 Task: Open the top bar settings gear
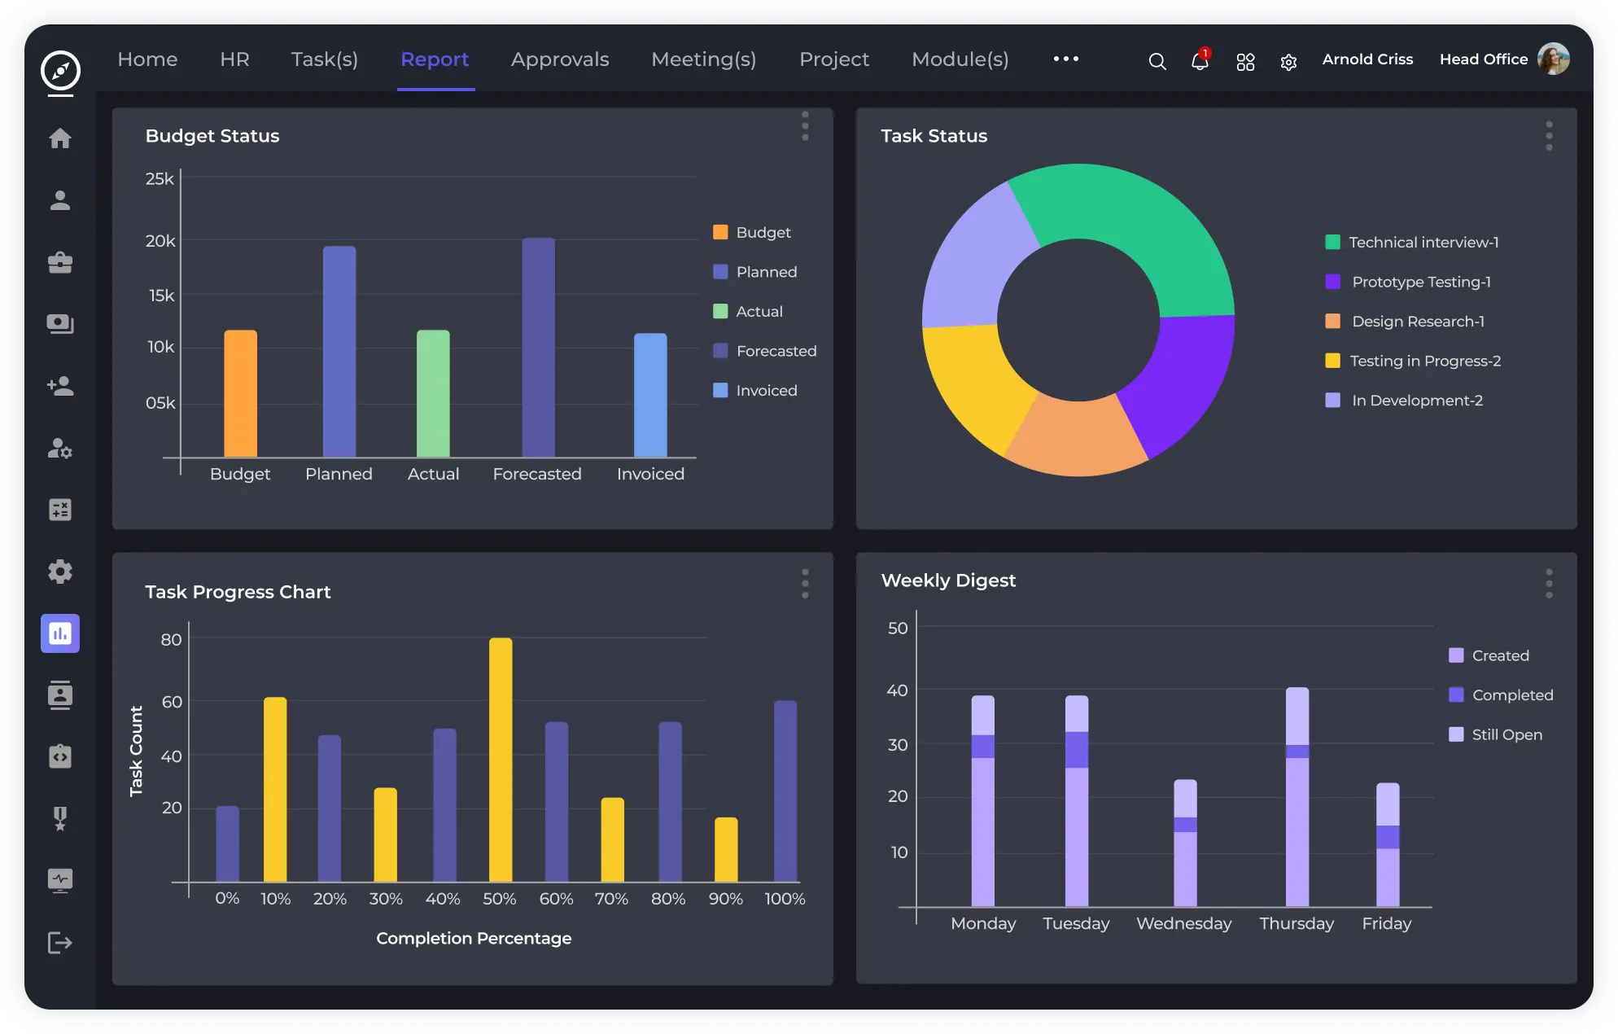(1288, 62)
